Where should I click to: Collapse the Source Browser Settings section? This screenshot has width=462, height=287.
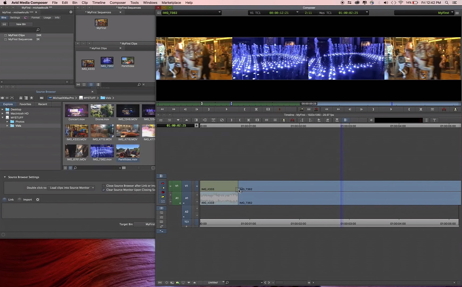[x=5, y=177]
